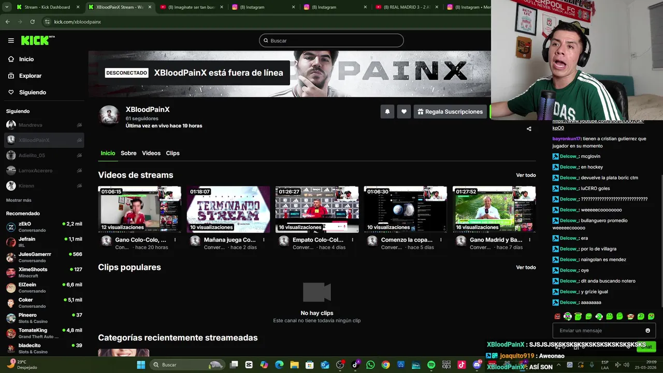Open options menu for Gano Colo-Colo video
The height and width of the screenshot is (373, 663).
[175, 240]
